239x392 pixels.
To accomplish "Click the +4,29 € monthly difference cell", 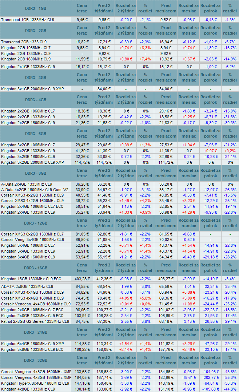I will point(189,212).
